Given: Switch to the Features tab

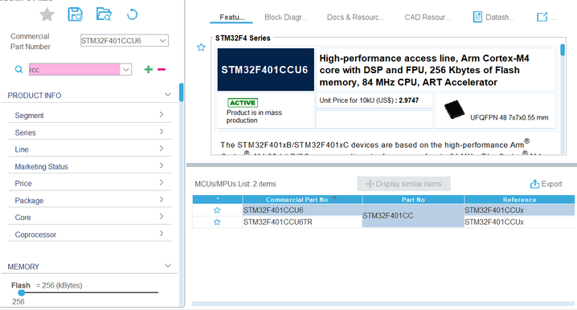Looking at the screenshot, I should (231, 18).
